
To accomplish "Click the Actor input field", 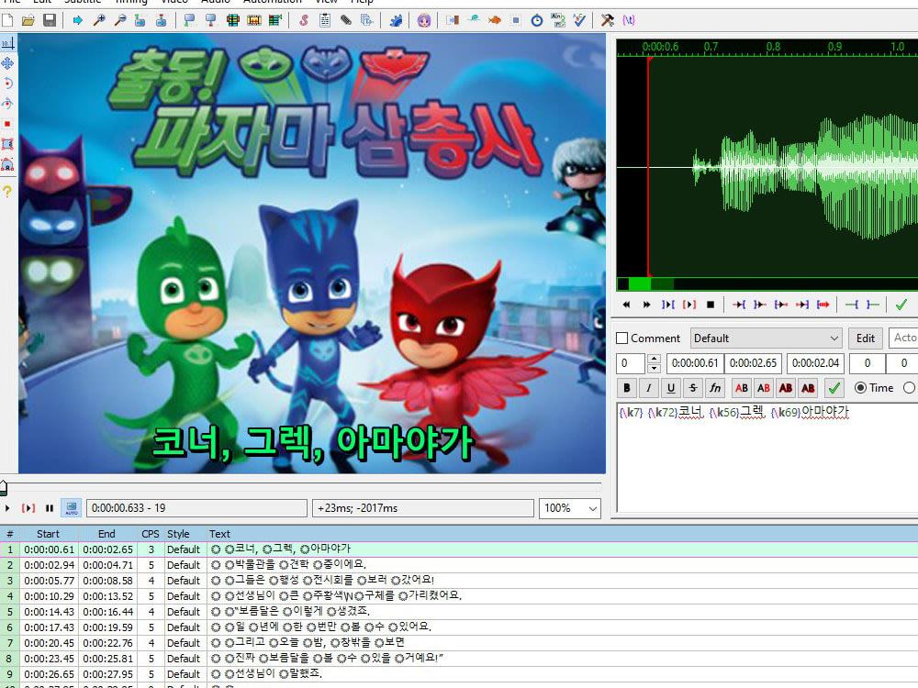I will 903,338.
